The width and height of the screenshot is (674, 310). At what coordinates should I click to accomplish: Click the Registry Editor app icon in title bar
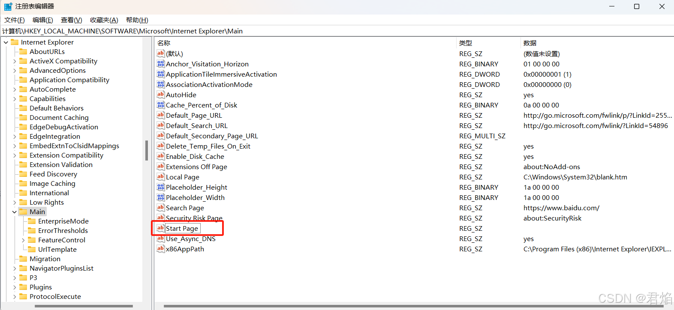click(8, 6)
